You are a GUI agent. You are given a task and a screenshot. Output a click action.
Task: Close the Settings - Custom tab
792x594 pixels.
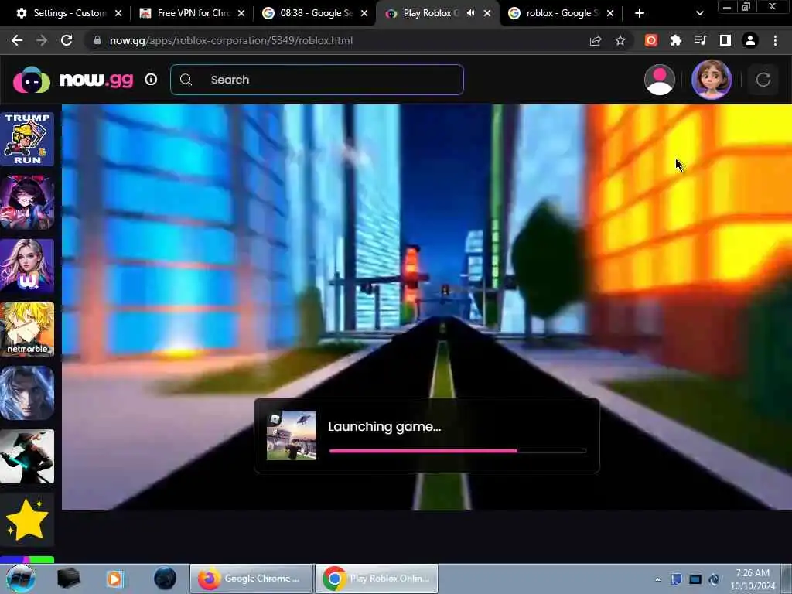click(118, 13)
